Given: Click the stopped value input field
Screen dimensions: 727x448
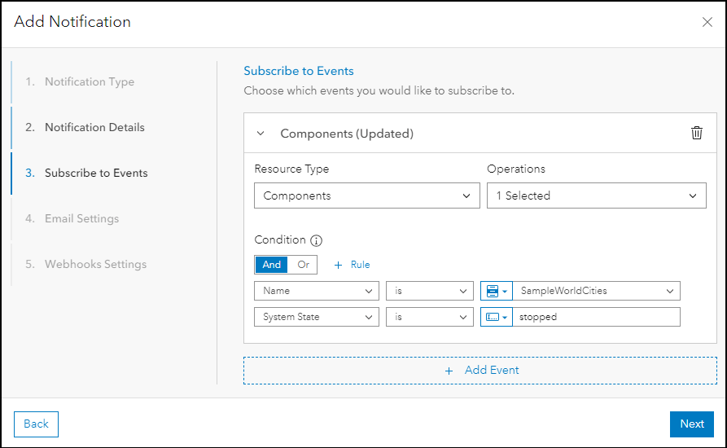Looking at the screenshot, I should (597, 317).
